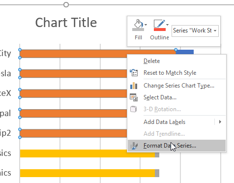The width and height of the screenshot is (234, 183).
Task: Expand the Add Data Labels submenu arrow
Action: [220, 122]
